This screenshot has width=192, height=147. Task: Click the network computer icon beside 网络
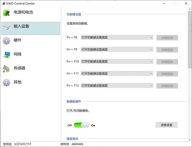point(7,55)
